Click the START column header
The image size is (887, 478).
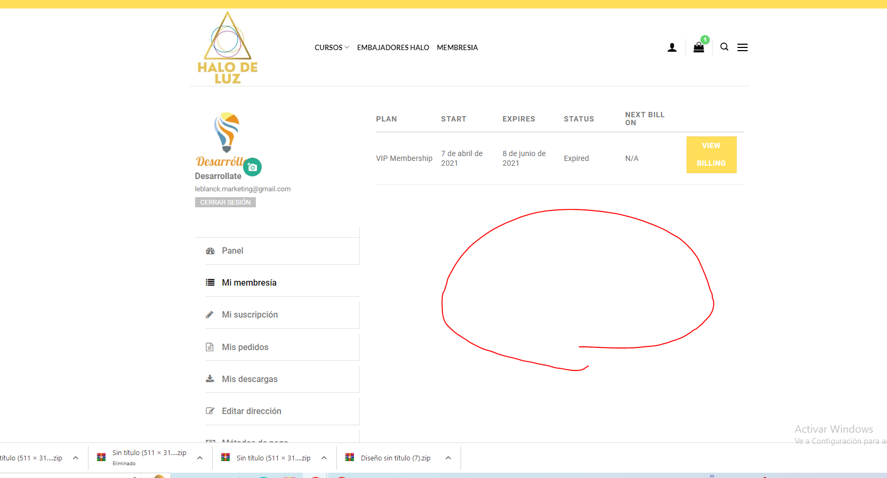click(x=454, y=119)
